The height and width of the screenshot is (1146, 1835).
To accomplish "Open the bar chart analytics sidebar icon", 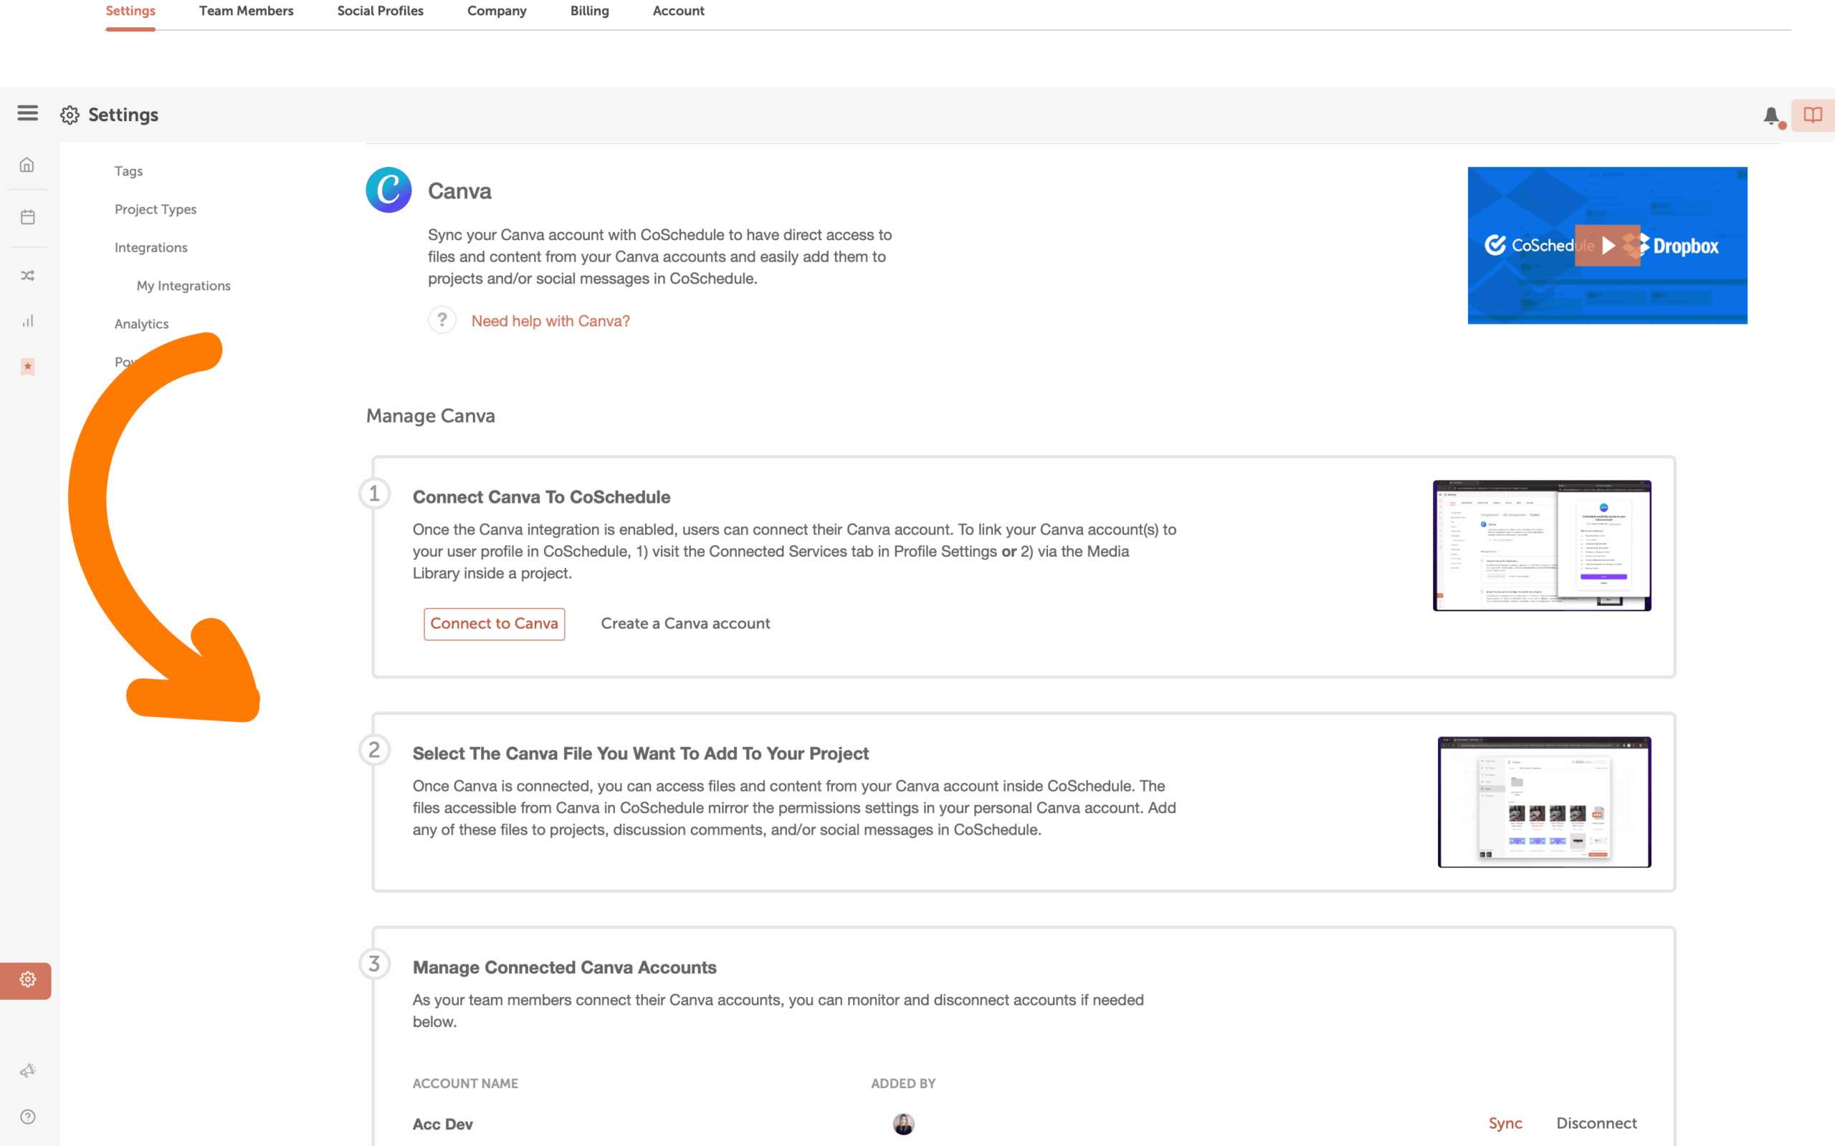I will (x=27, y=321).
